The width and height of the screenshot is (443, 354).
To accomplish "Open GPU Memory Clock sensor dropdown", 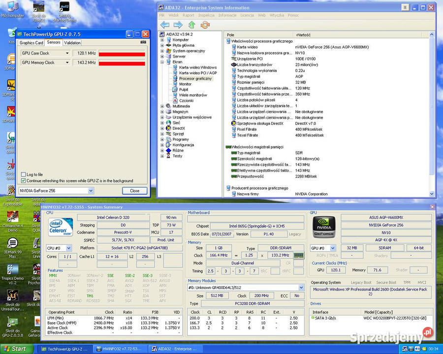I will point(67,62).
